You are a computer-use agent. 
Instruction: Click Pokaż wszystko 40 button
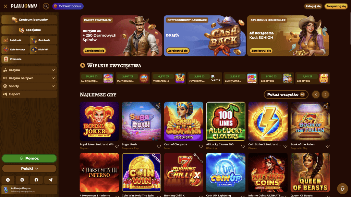[x=286, y=94]
